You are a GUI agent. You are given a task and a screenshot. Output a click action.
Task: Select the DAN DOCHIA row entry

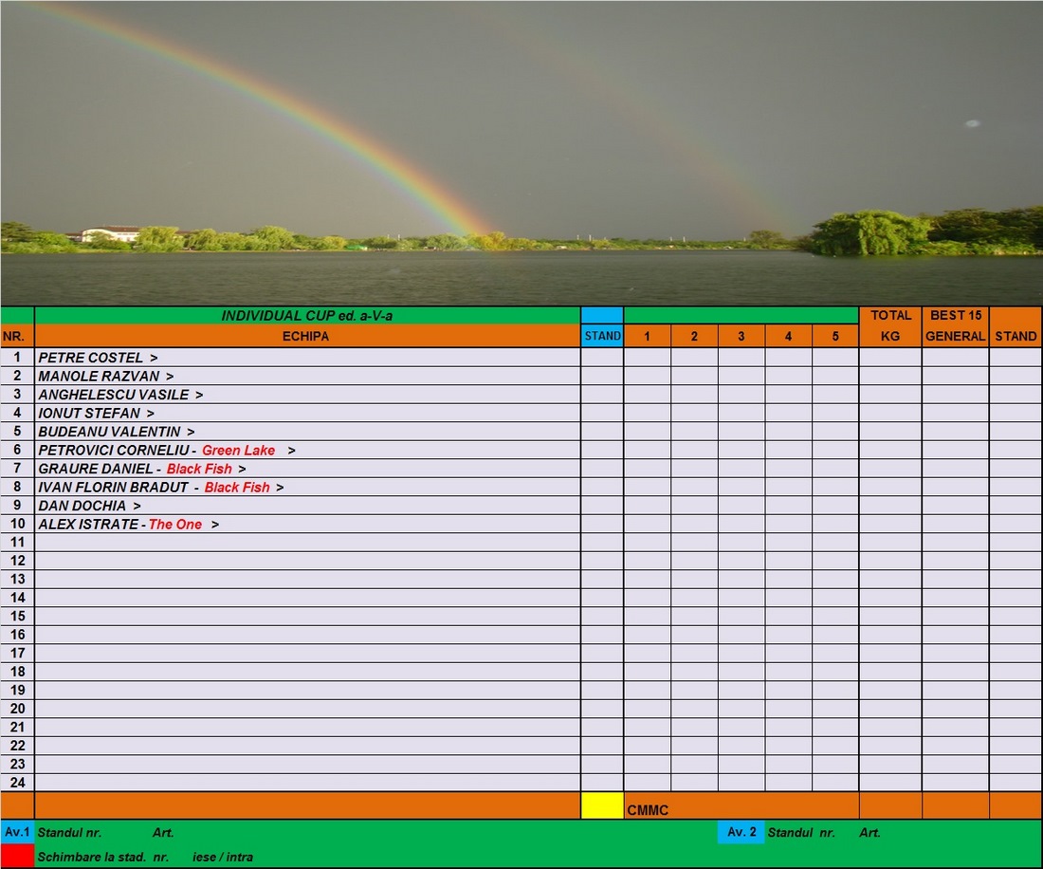82,506
